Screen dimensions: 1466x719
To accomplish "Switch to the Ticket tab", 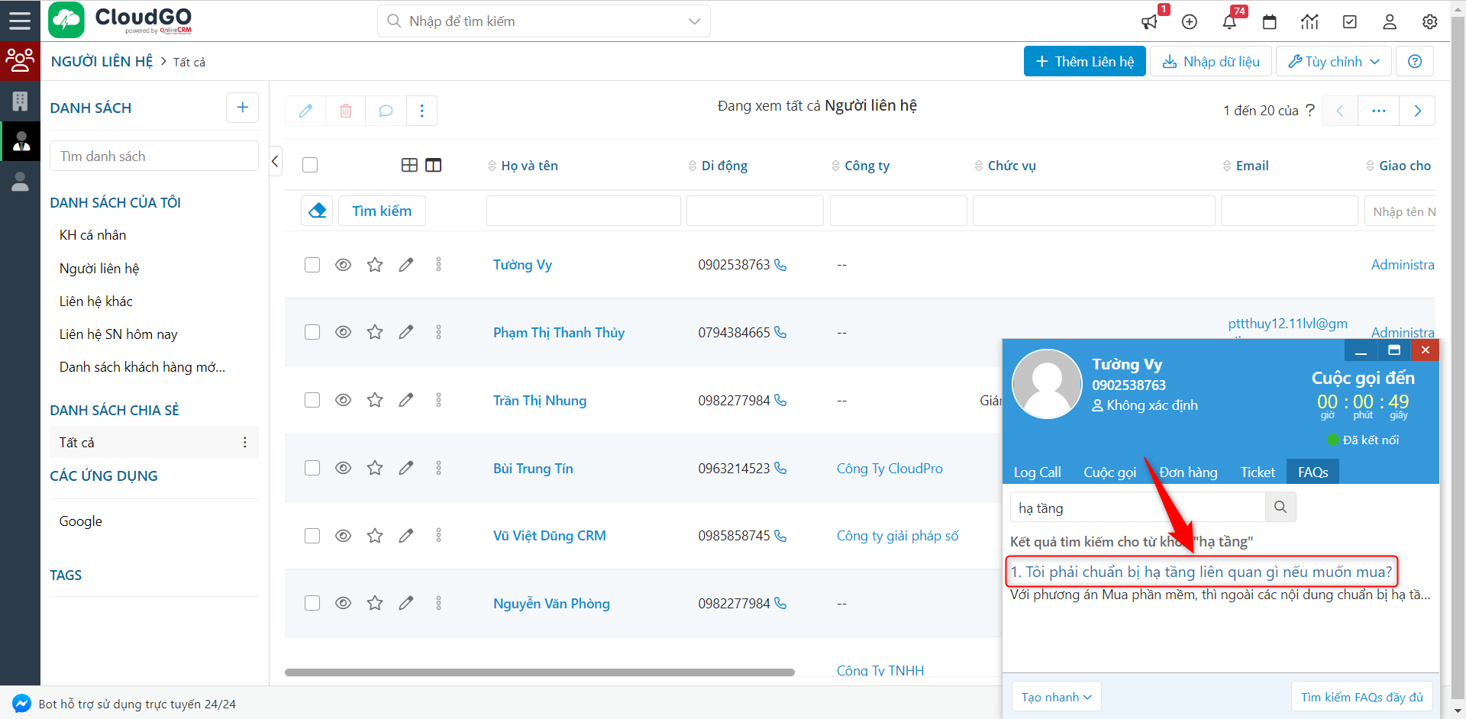I will point(1257,472).
